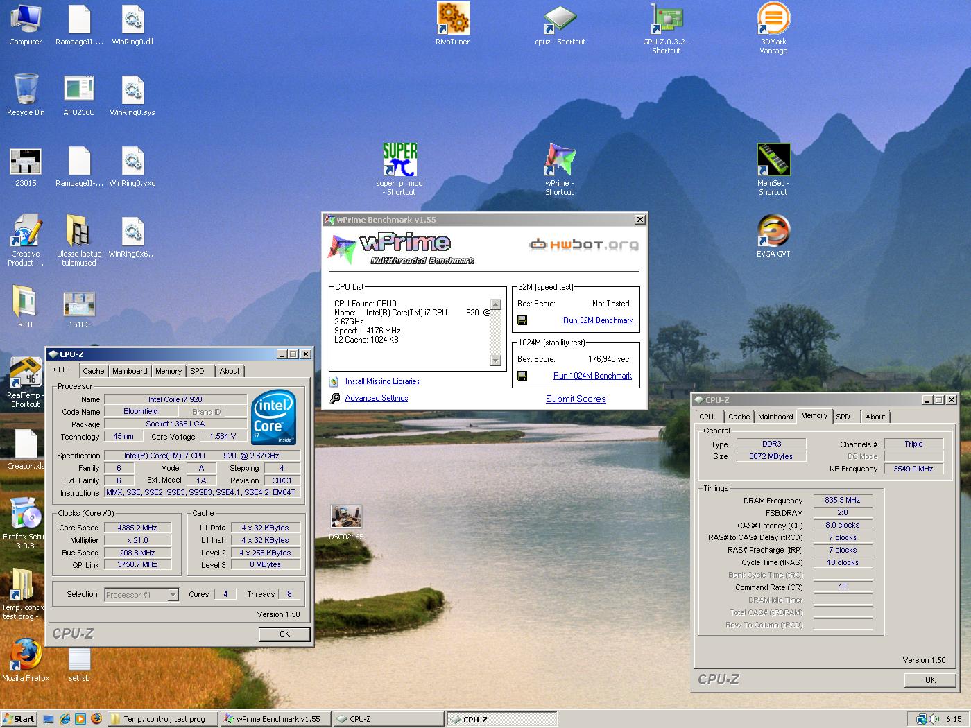
Task: Click Firefox icon in the Quick Launch bar
Action: click(96, 719)
